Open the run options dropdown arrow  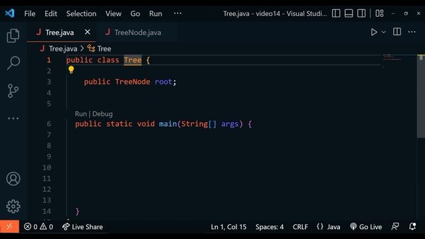tap(384, 32)
